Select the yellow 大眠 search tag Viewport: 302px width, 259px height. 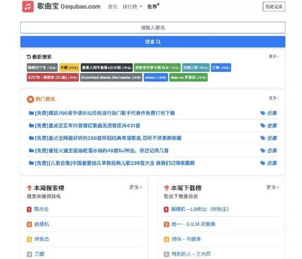(69, 67)
